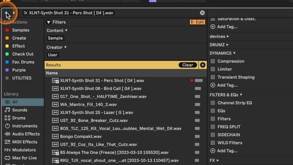This screenshot has width=293, height=165.
Task: Enable the Filters tag checkbox
Action: 213,119
